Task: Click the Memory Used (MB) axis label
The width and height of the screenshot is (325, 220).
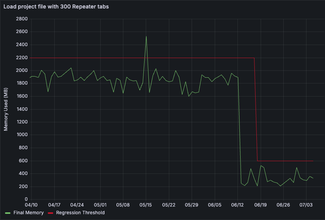Action: tap(6, 109)
